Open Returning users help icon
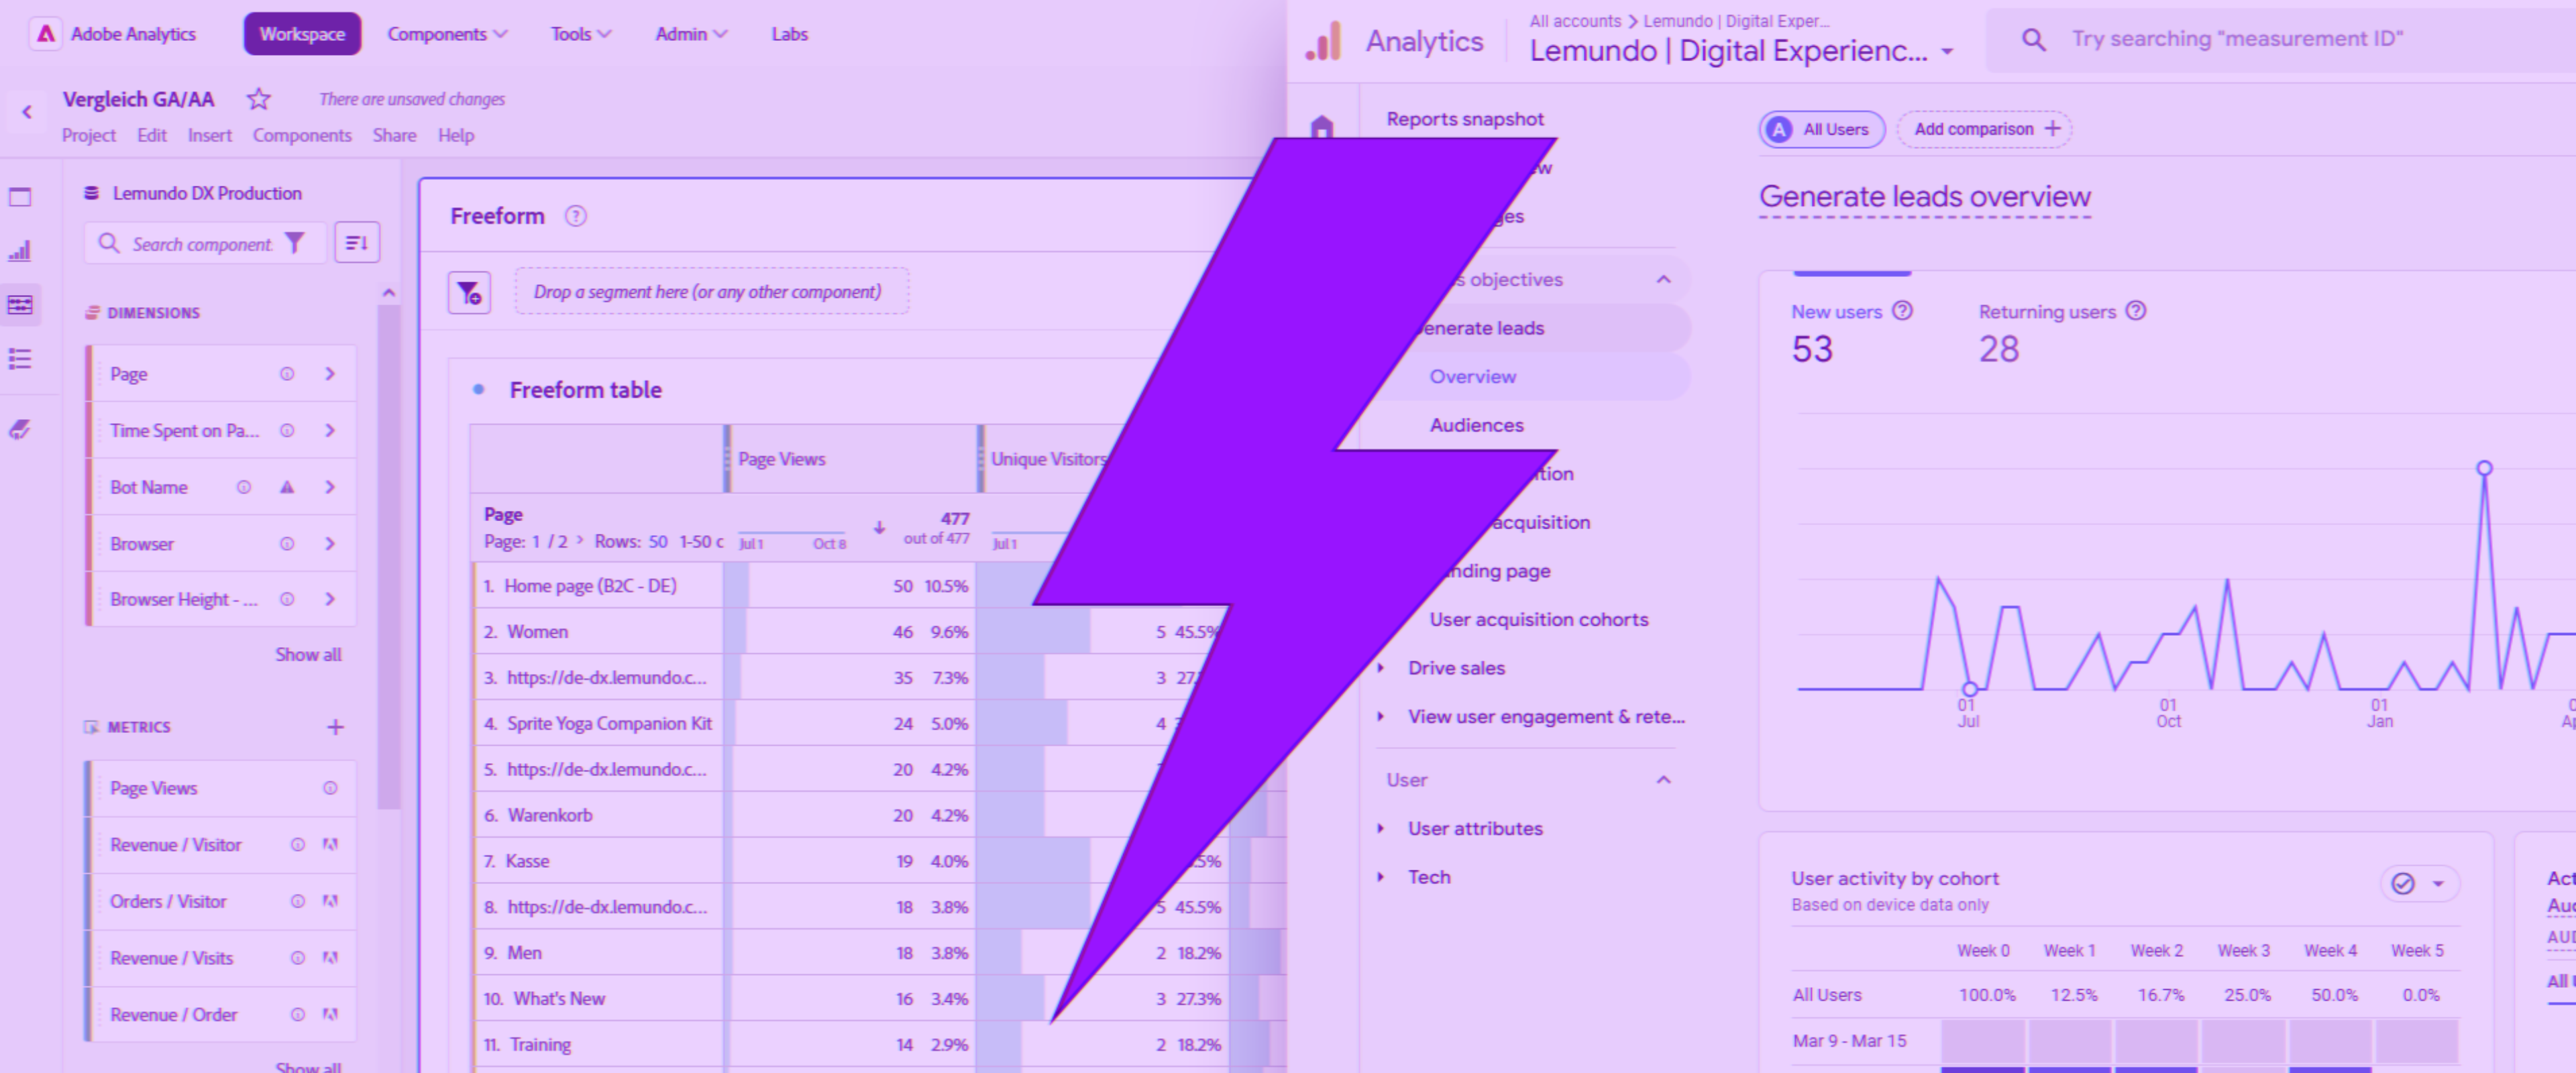Image resolution: width=2576 pixels, height=1073 pixels. click(2136, 311)
